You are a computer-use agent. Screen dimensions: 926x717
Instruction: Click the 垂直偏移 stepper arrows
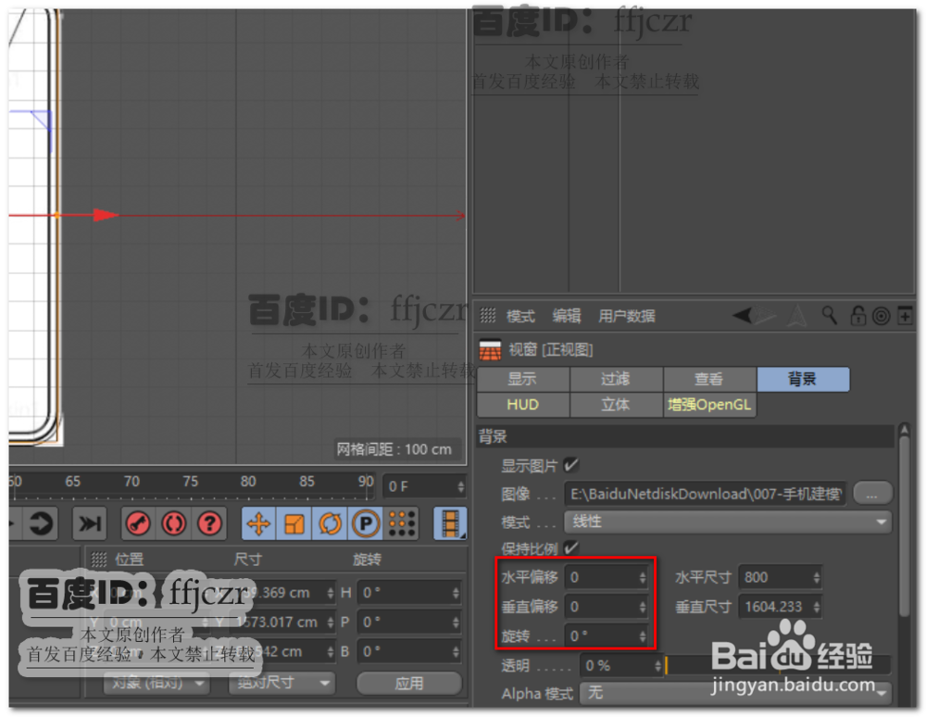643,606
